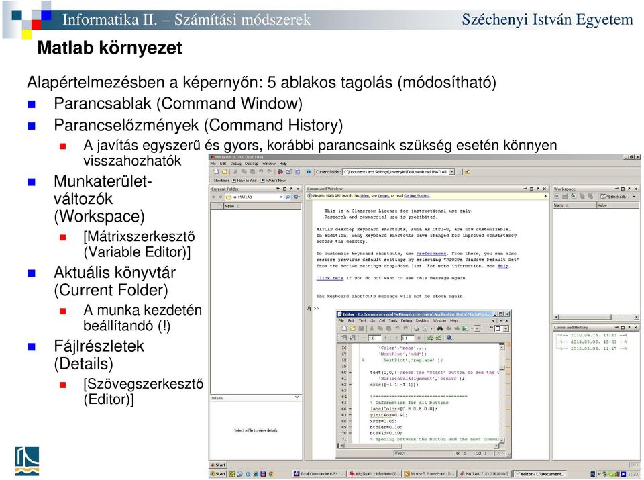Image resolution: width=644 pixels, height=480 pixels.
Task: Click Workspace horizontal scrollbar
Action: tap(595, 317)
